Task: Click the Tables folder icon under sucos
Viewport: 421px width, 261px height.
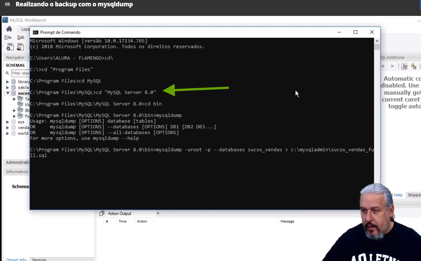Action: click(20, 99)
